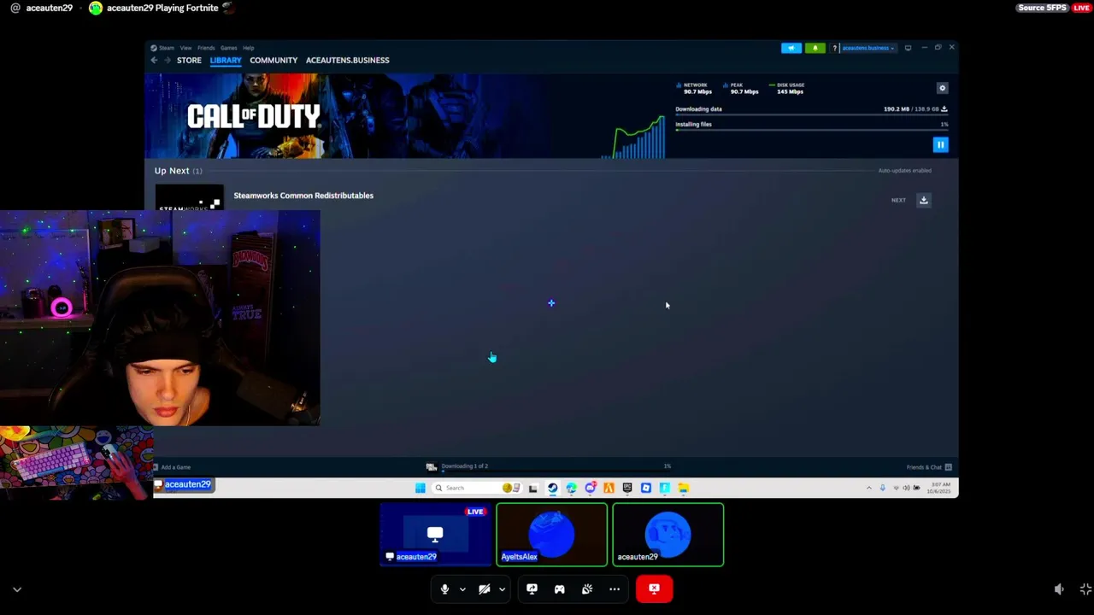The height and width of the screenshot is (615, 1094).
Task: Click the Steam announcements megaphone button
Action: coord(791,48)
